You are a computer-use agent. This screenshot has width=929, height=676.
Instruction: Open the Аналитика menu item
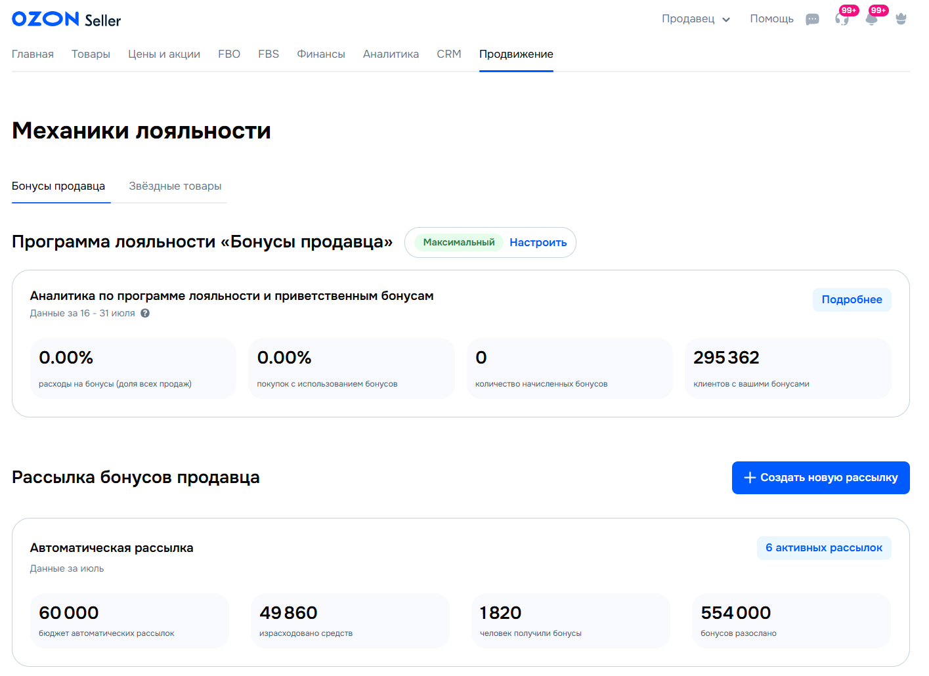pyautogui.click(x=391, y=54)
